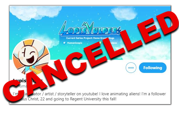Click the top-right cloud in banner
Viewport: 179px width, 113px height.
point(124,14)
